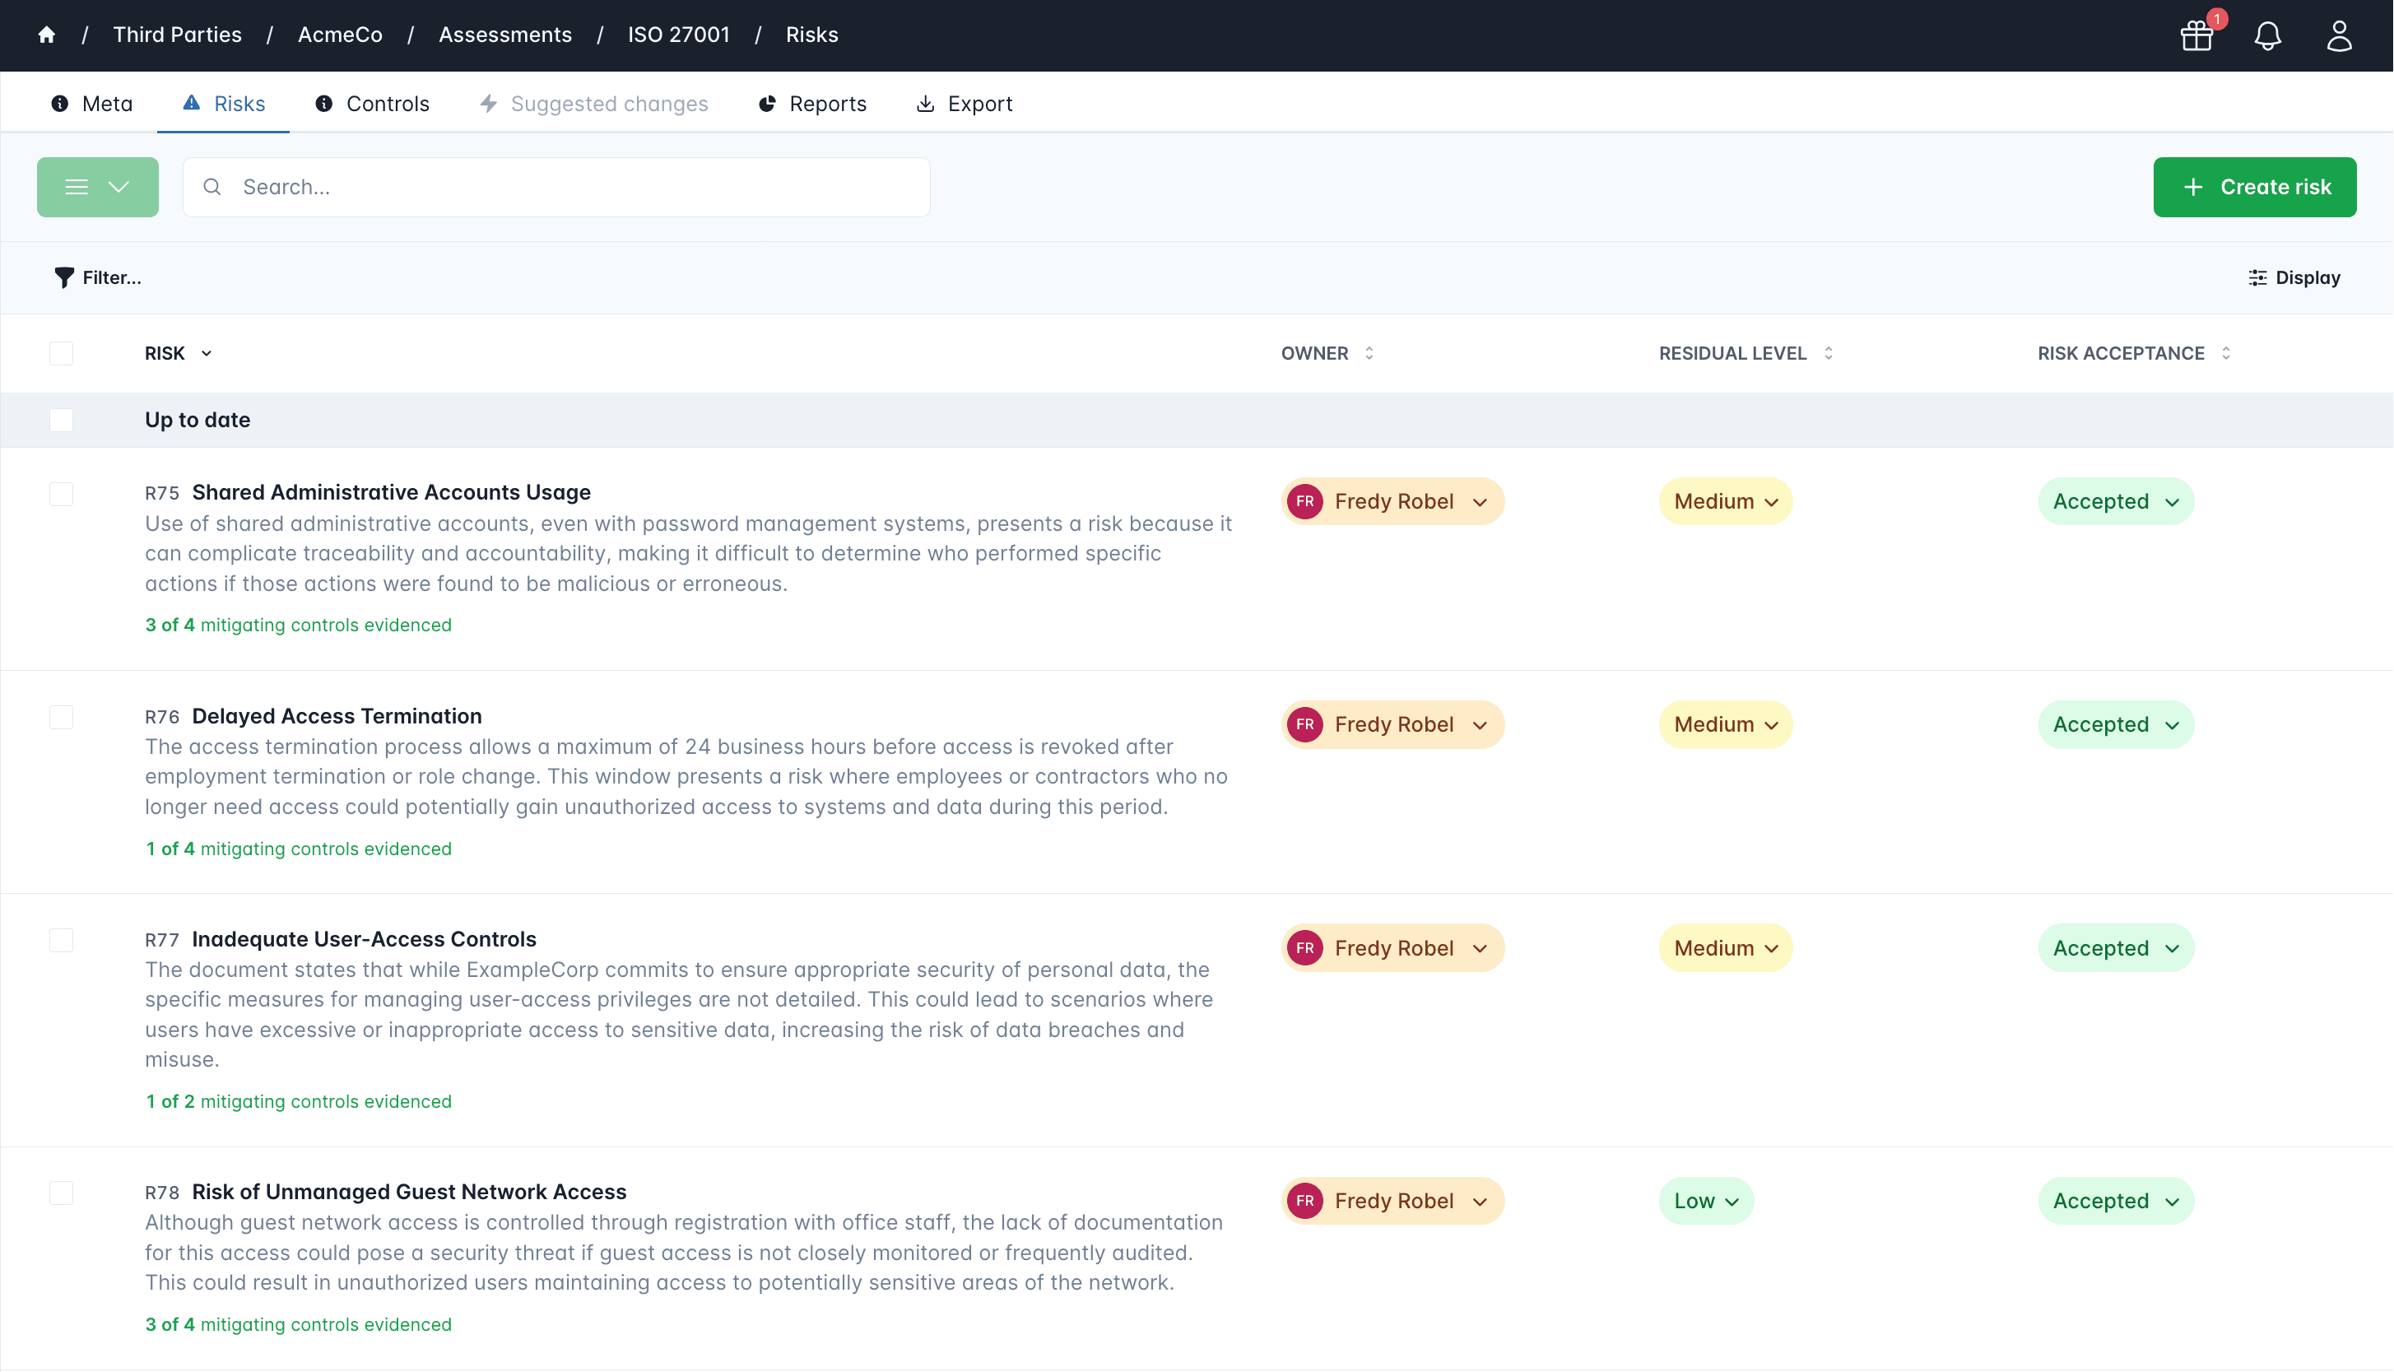Click the FR avatar in R76 row
The height and width of the screenshot is (1372, 2394).
click(1305, 724)
